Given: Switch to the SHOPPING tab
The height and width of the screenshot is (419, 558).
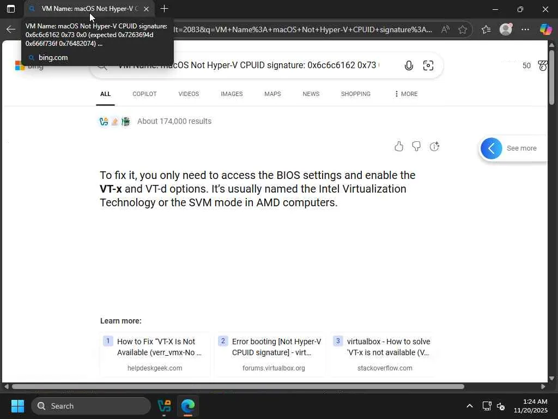Looking at the screenshot, I should (x=355, y=94).
